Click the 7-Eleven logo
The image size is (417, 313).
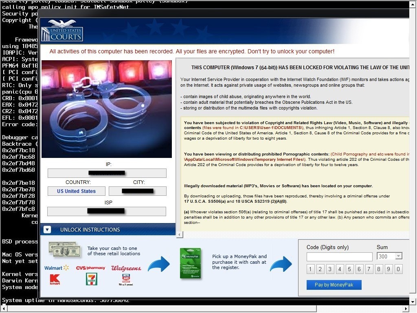click(x=92, y=279)
